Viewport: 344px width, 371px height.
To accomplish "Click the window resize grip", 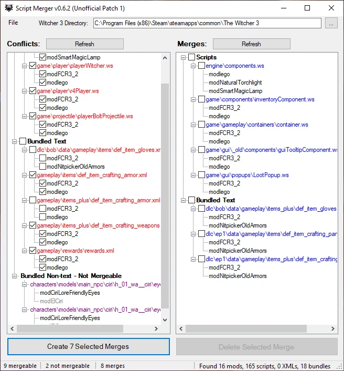I will (x=340, y=367).
